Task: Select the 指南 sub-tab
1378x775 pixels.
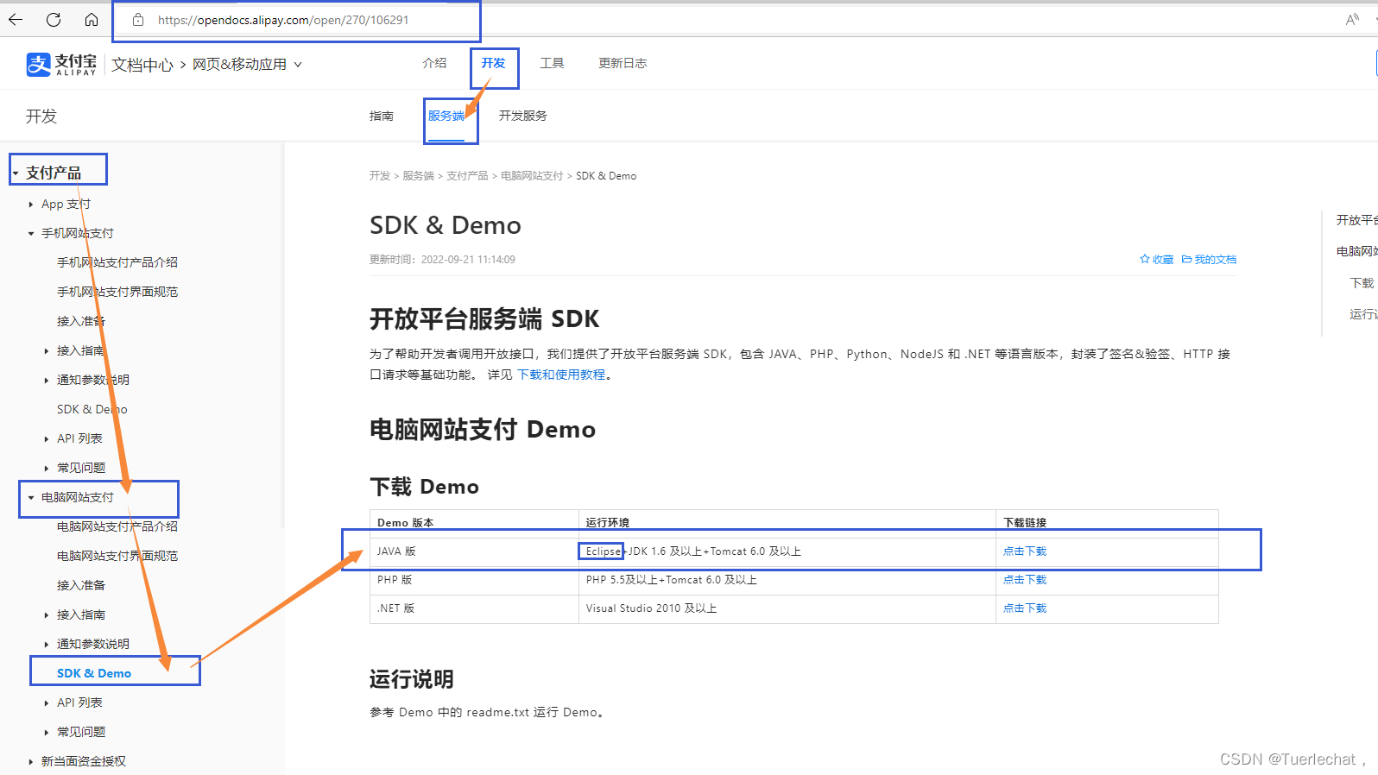Action: [x=381, y=116]
